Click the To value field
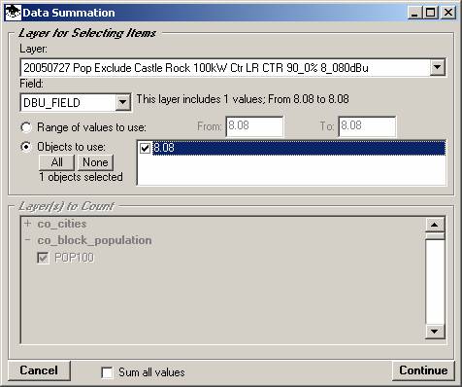This screenshot has width=462, height=387. pyautogui.click(x=367, y=126)
